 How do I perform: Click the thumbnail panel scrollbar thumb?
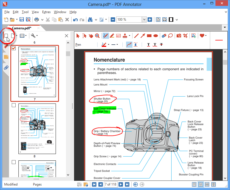tap(68, 54)
